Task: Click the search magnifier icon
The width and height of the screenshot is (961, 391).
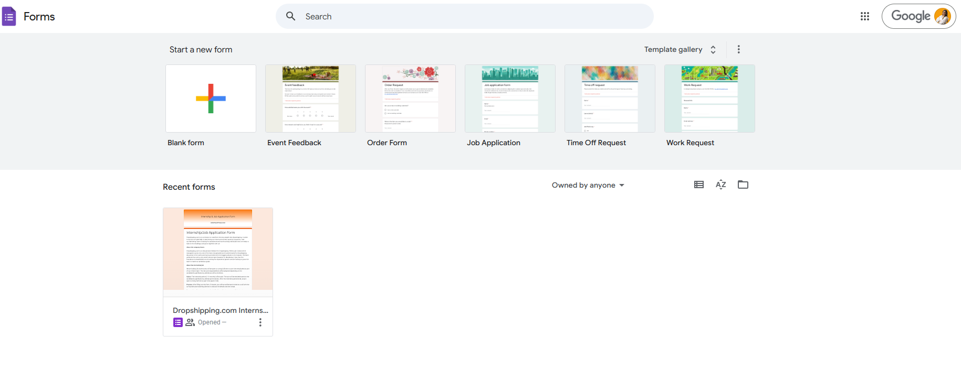Action: coord(290,16)
